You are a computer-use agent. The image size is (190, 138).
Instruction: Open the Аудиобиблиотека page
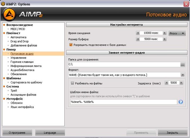click(22, 70)
